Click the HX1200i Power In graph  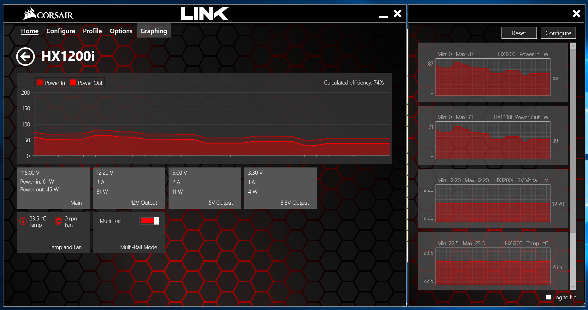(493, 77)
